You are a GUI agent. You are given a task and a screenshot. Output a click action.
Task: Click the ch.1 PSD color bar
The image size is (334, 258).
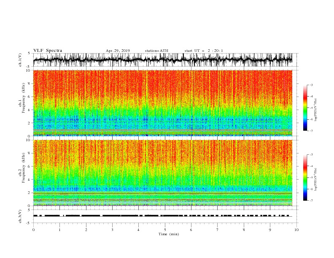[x=305, y=108]
